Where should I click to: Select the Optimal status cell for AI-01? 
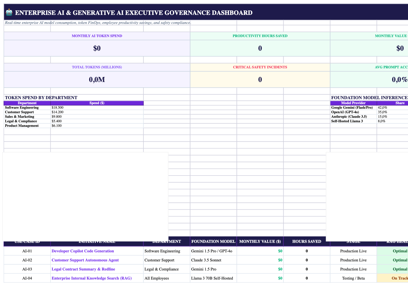click(392, 251)
